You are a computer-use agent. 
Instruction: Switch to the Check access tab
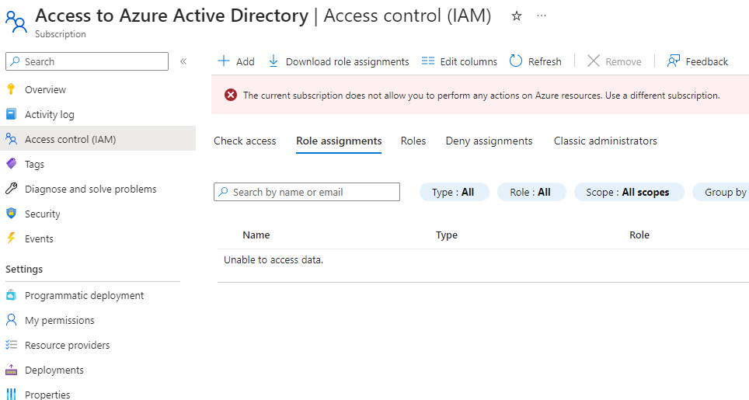pyautogui.click(x=245, y=141)
